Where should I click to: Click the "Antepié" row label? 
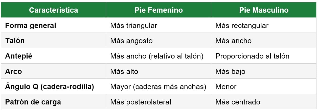(19, 56)
